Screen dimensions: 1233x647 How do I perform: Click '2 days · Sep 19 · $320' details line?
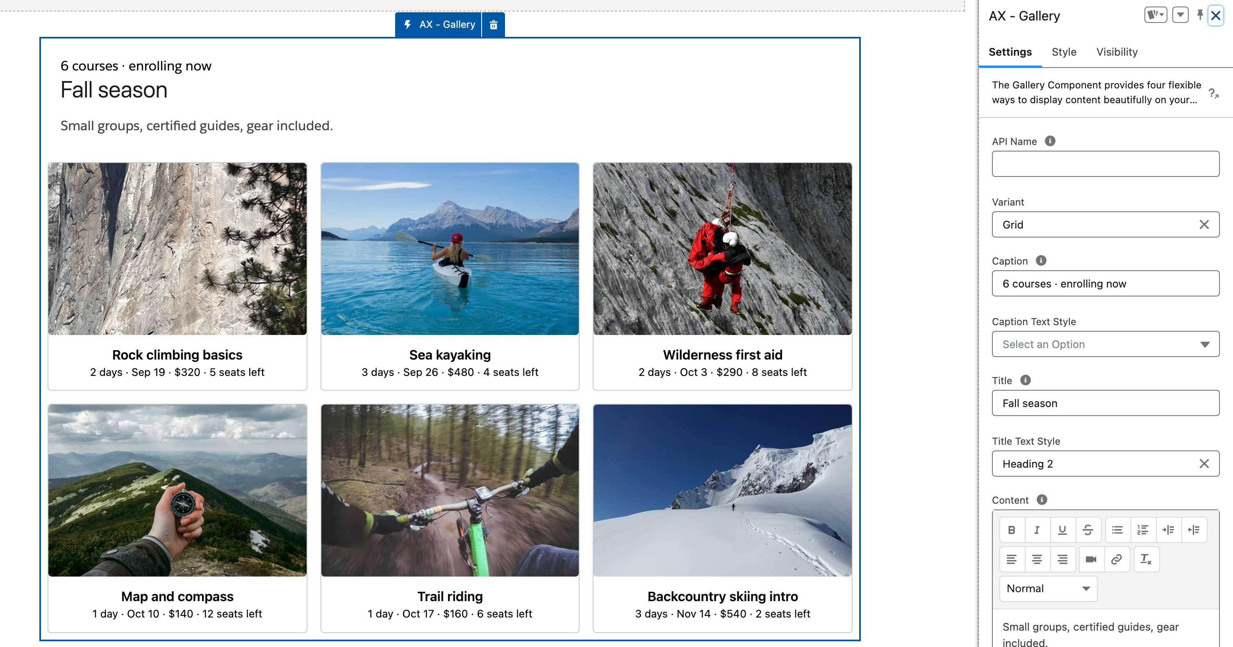pyautogui.click(x=177, y=372)
